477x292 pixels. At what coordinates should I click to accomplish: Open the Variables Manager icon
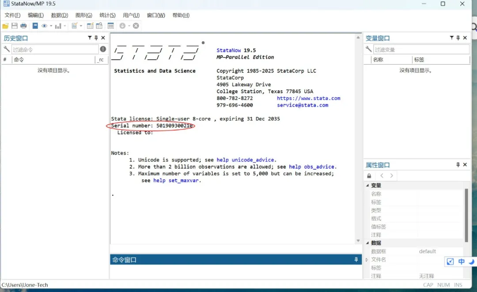pos(110,26)
